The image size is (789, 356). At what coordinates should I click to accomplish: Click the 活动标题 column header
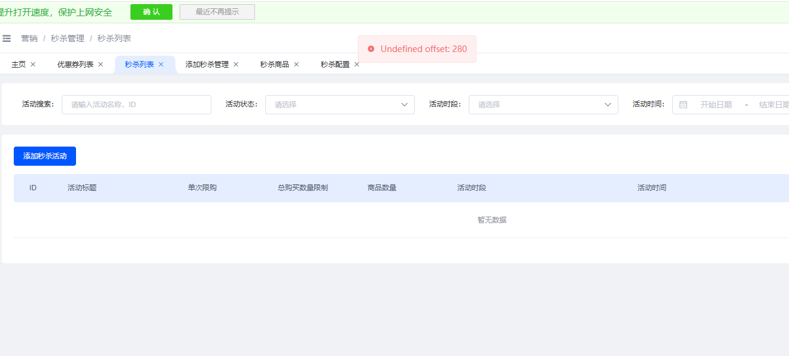coord(82,188)
